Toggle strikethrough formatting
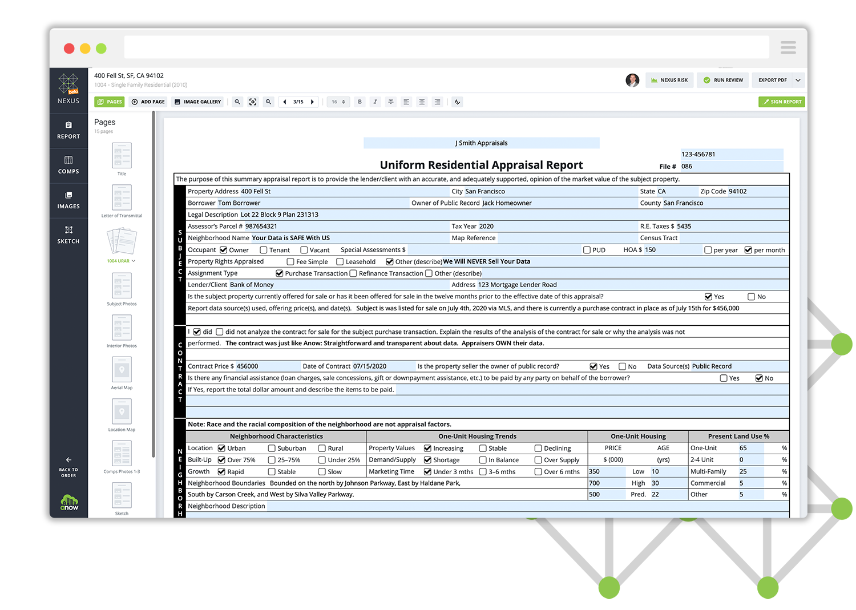The width and height of the screenshot is (856, 610). click(391, 102)
